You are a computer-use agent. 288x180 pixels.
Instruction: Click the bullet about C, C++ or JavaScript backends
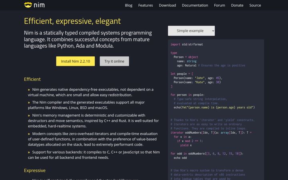coord(94,155)
